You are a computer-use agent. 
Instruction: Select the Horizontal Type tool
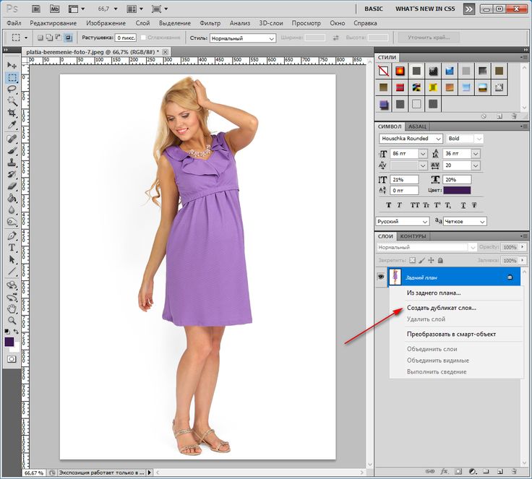[x=12, y=247]
